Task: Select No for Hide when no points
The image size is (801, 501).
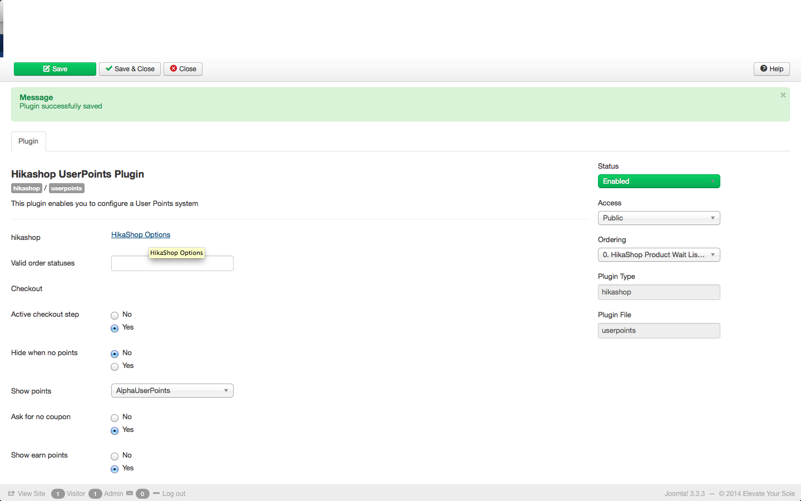Action: tap(115, 354)
